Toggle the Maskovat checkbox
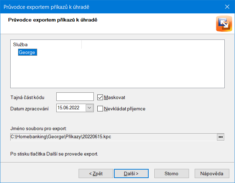Viewport: 235px width, 183px height. point(100,97)
